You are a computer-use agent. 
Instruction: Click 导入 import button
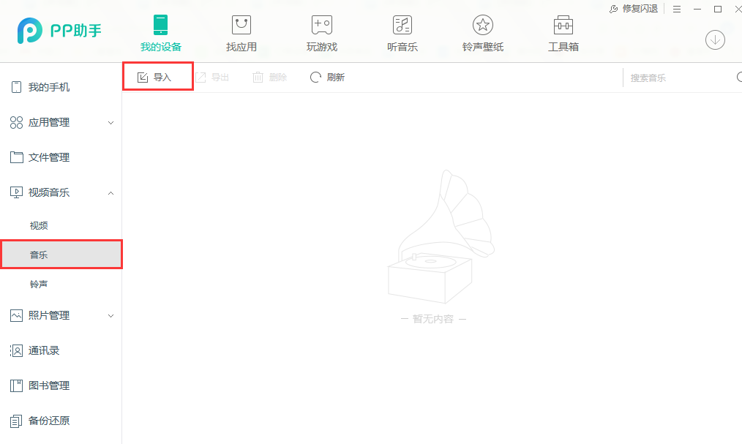154,78
